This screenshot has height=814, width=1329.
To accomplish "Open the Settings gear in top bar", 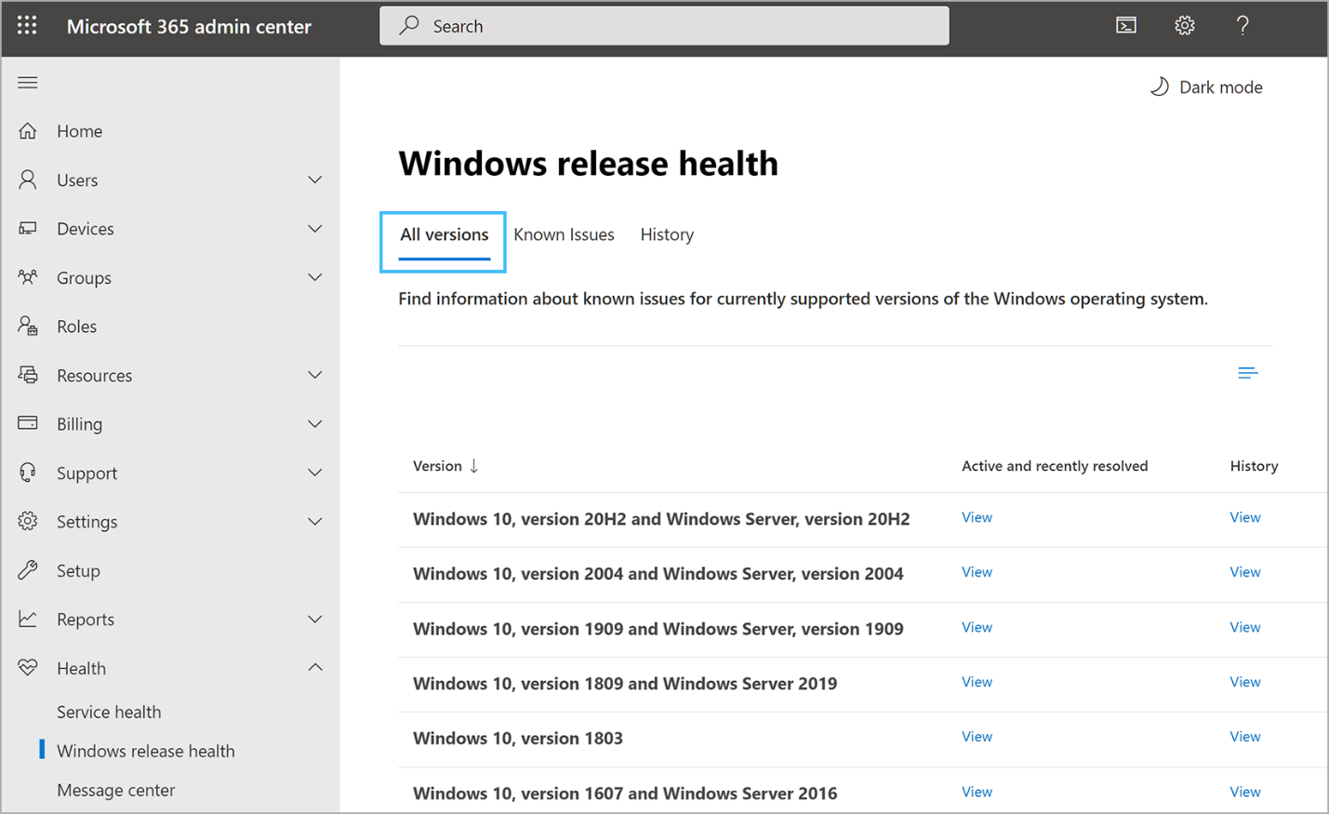I will [x=1184, y=25].
